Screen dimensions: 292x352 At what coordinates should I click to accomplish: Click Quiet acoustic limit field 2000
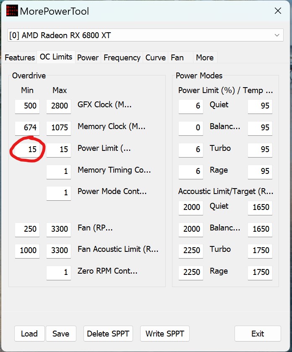191,207
